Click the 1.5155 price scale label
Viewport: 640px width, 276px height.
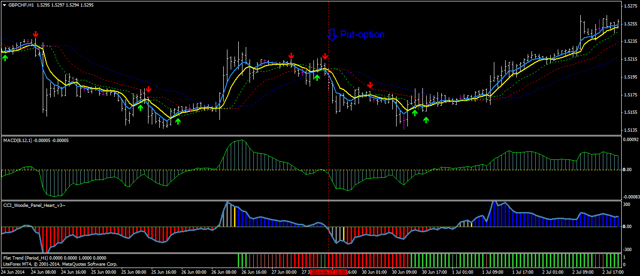tap(630, 112)
